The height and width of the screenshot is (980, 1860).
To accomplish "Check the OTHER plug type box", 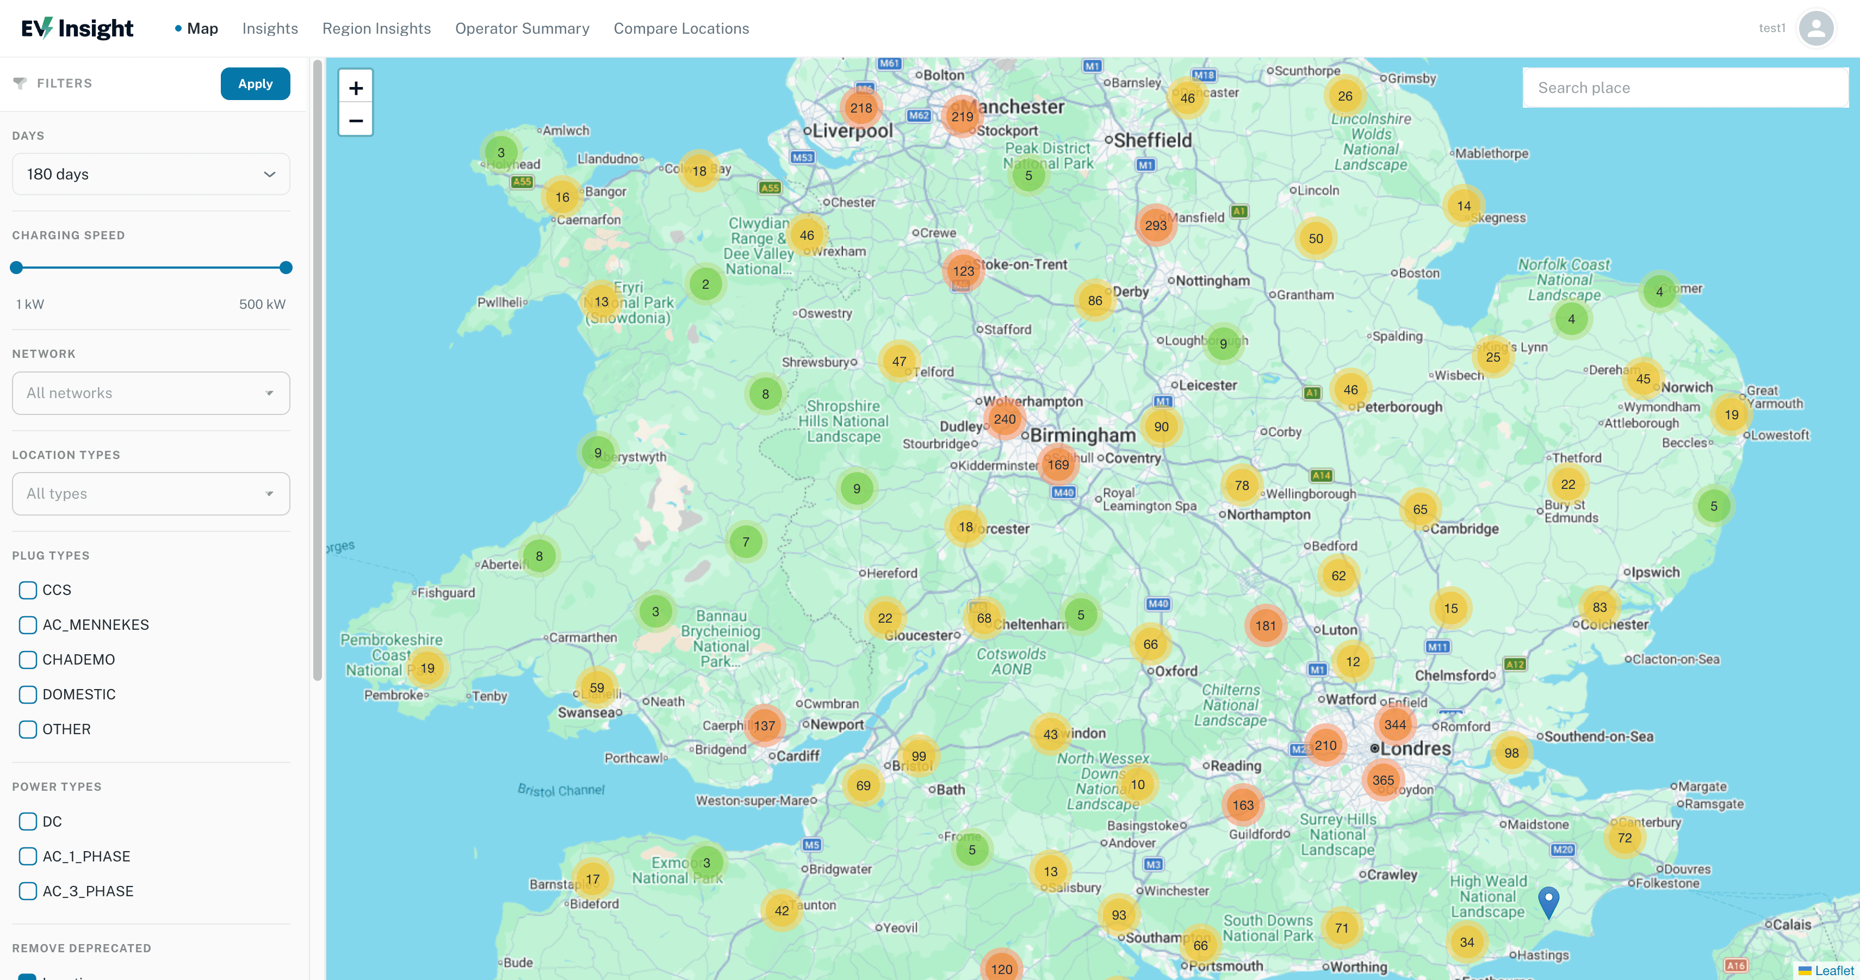I will [27, 729].
